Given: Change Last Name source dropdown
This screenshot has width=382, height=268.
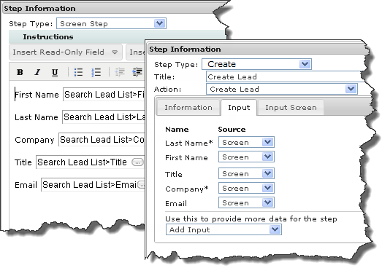Looking at the screenshot, I should (x=246, y=143).
